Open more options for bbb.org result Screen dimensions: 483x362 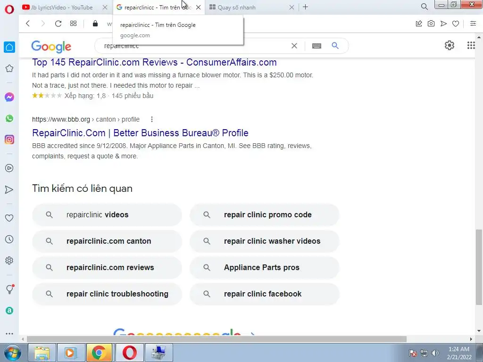point(151,119)
